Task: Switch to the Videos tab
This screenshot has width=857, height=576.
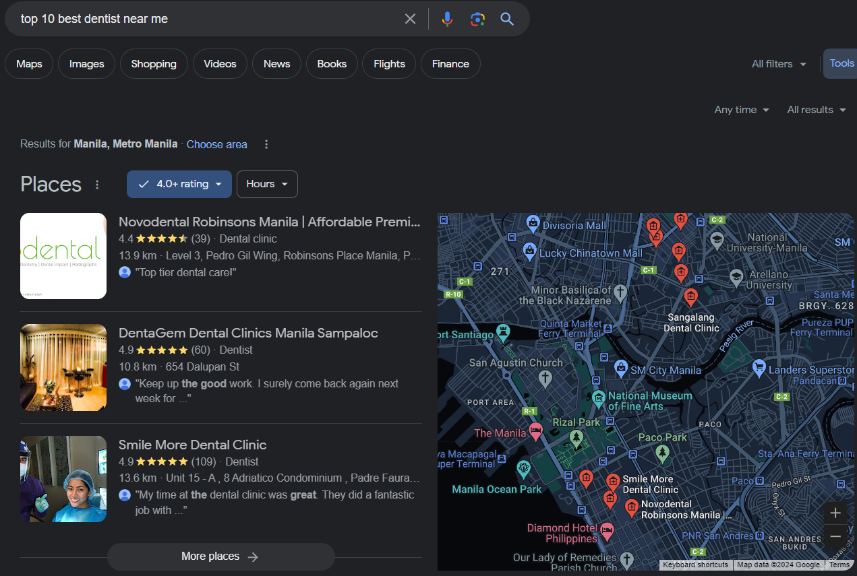Action: coord(220,64)
